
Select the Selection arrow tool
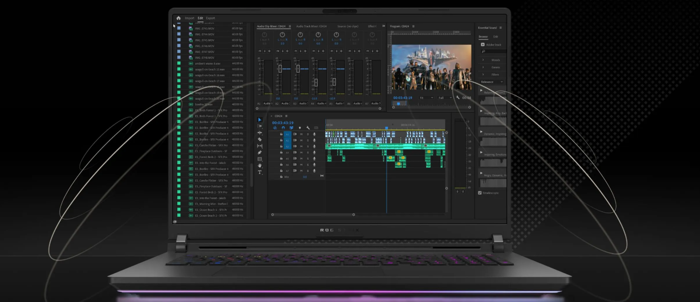click(260, 120)
